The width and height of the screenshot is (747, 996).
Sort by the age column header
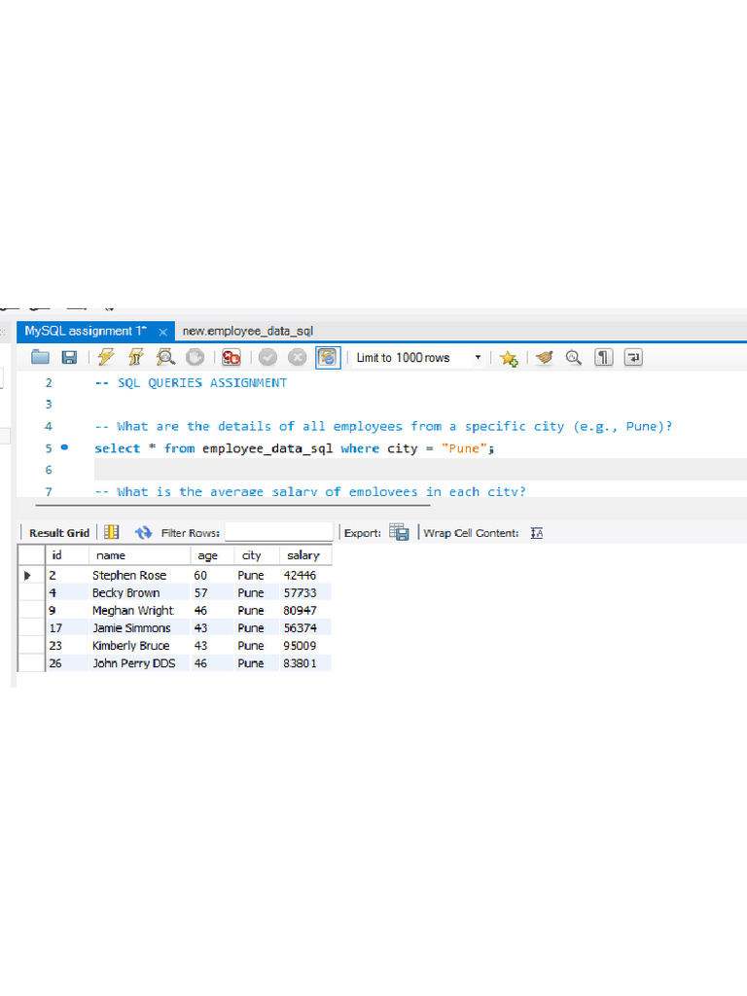pyautogui.click(x=212, y=555)
